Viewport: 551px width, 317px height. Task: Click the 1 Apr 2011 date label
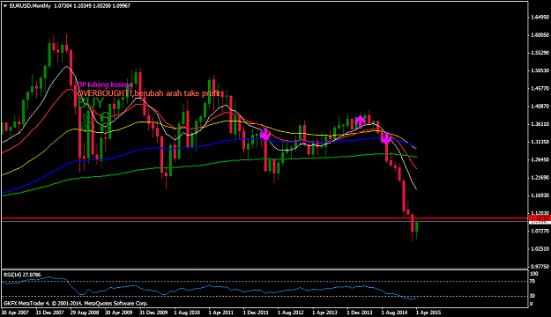tap(221, 313)
